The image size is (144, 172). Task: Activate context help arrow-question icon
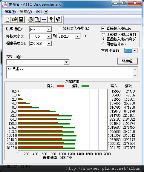point(58,20)
